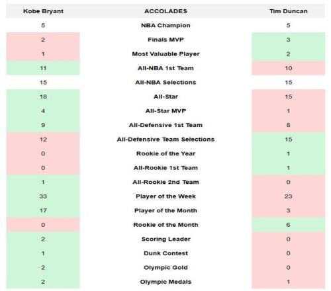Click Kobe's Player of the Week value 33

(x=43, y=196)
